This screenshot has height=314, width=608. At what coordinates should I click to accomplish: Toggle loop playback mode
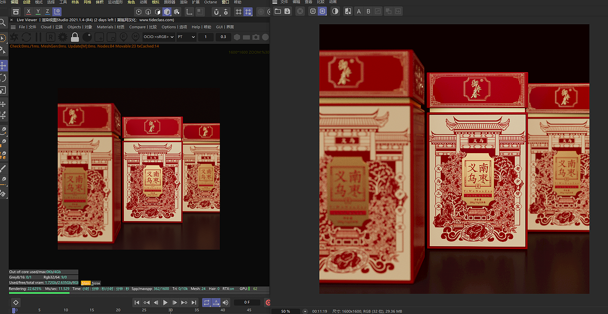(x=207, y=302)
